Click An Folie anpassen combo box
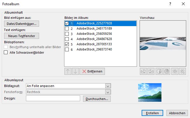This screenshot has width=190, height=118. [x=68, y=86]
